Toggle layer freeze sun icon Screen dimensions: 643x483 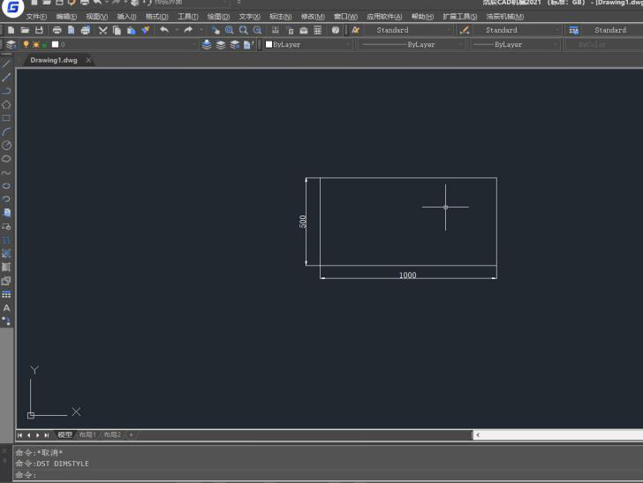coord(35,44)
